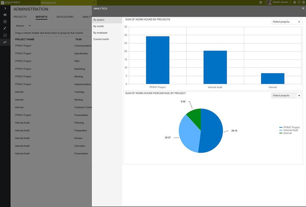
Task: Sort by the TASK column header
Action: pyautogui.click(x=78, y=40)
